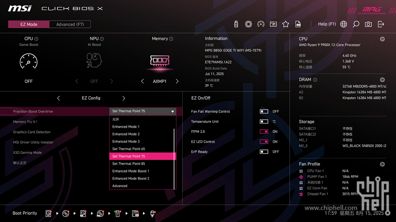The image size is (396, 222).
Task: Click the CPU Game Boost dial
Action: pyautogui.click(x=29, y=61)
